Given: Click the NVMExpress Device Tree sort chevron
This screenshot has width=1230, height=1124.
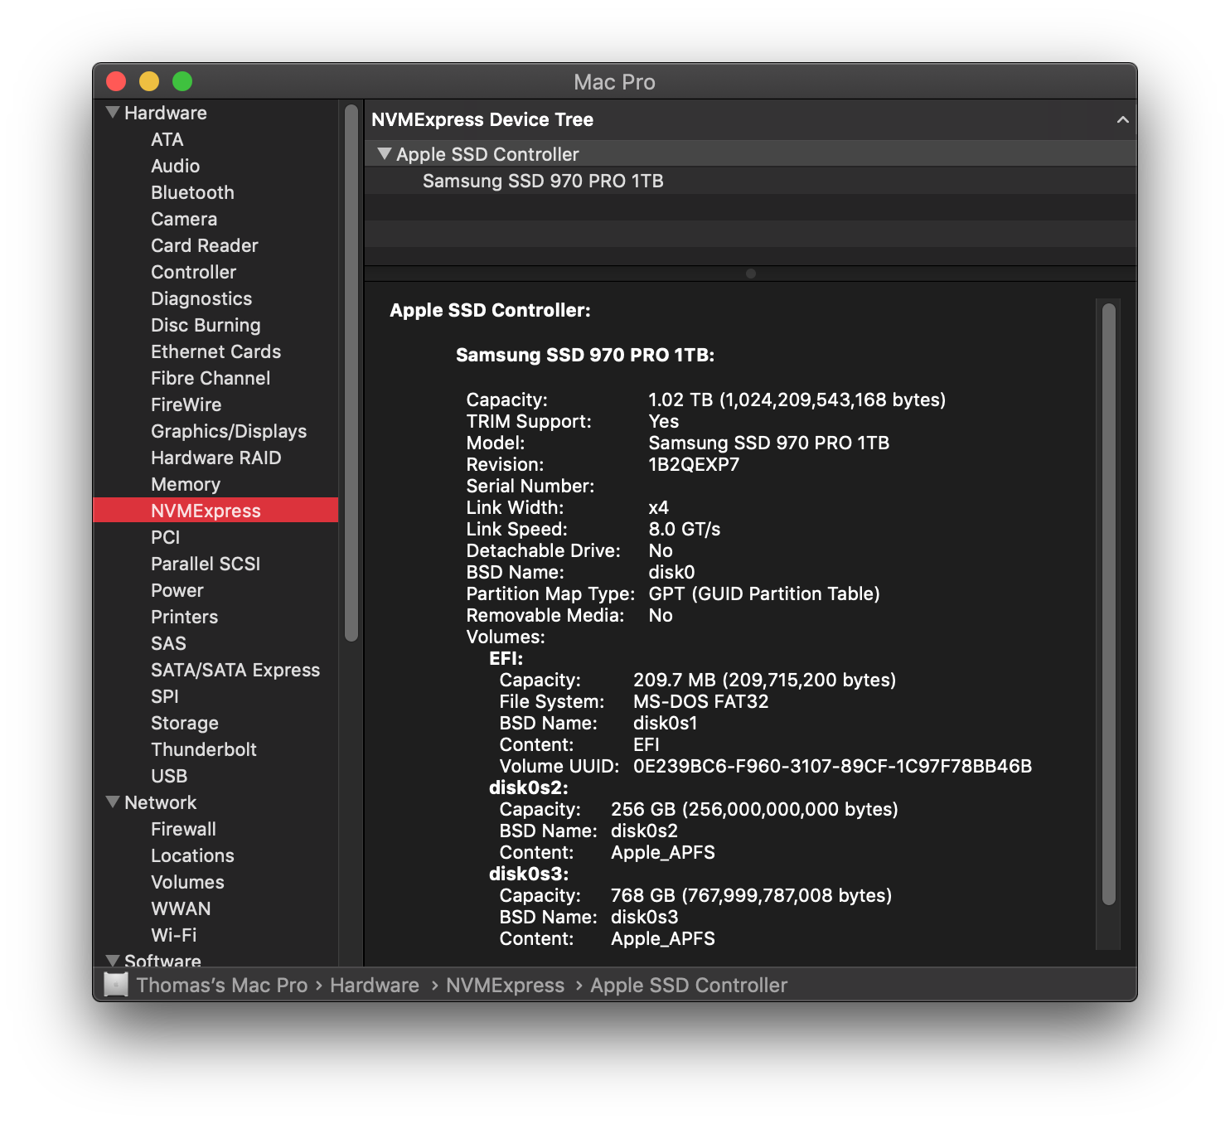Looking at the screenshot, I should click(x=1122, y=119).
